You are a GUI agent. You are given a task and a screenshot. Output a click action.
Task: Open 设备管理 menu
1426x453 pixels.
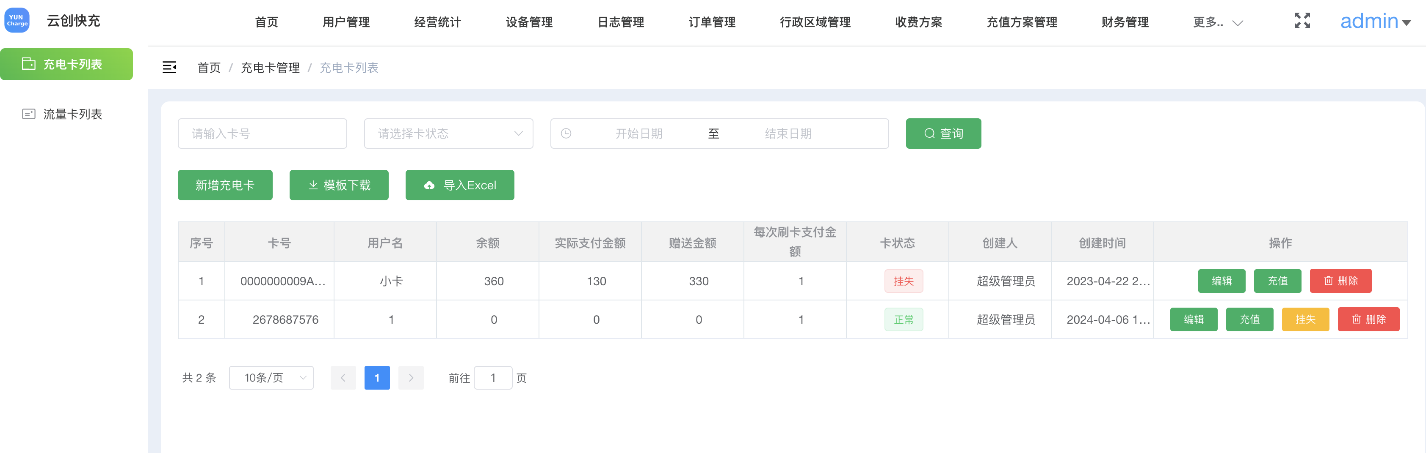[x=529, y=22]
